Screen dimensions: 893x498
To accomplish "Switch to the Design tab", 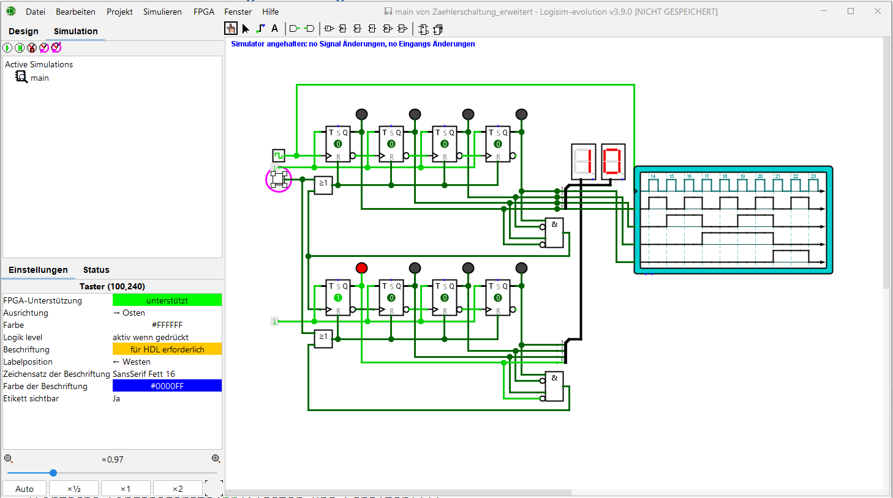I will pos(23,31).
